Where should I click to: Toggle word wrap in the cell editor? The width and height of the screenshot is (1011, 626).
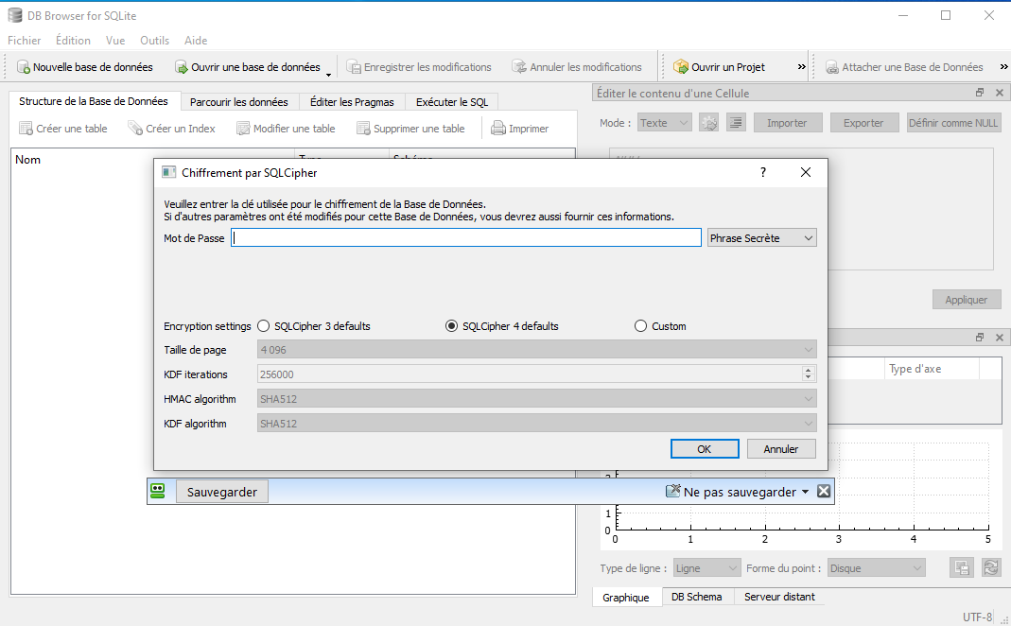736,122
